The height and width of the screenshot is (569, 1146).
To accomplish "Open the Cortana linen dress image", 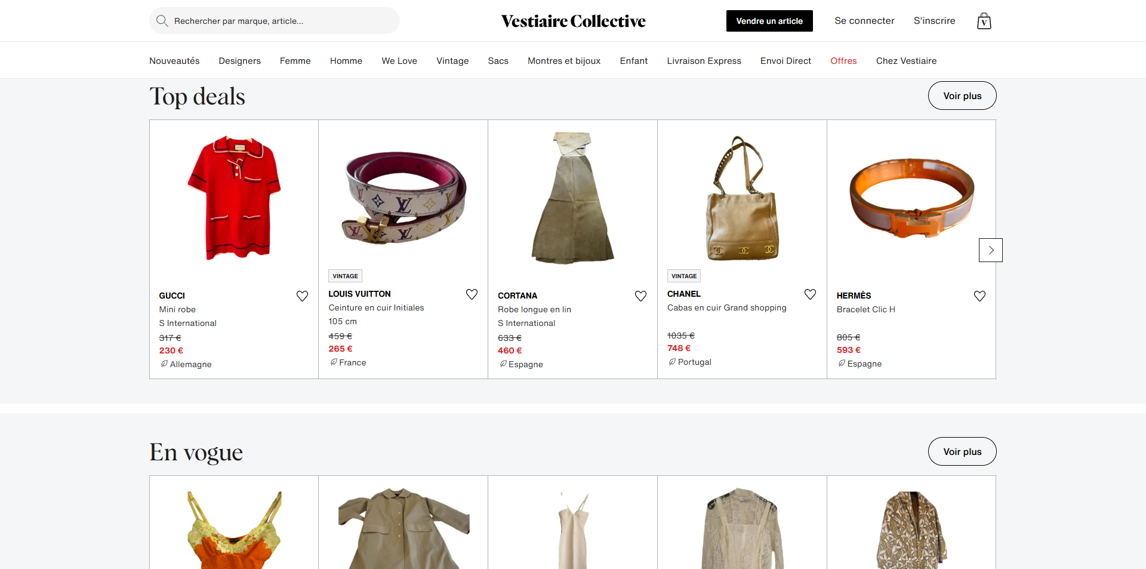I will click(572, 198).
